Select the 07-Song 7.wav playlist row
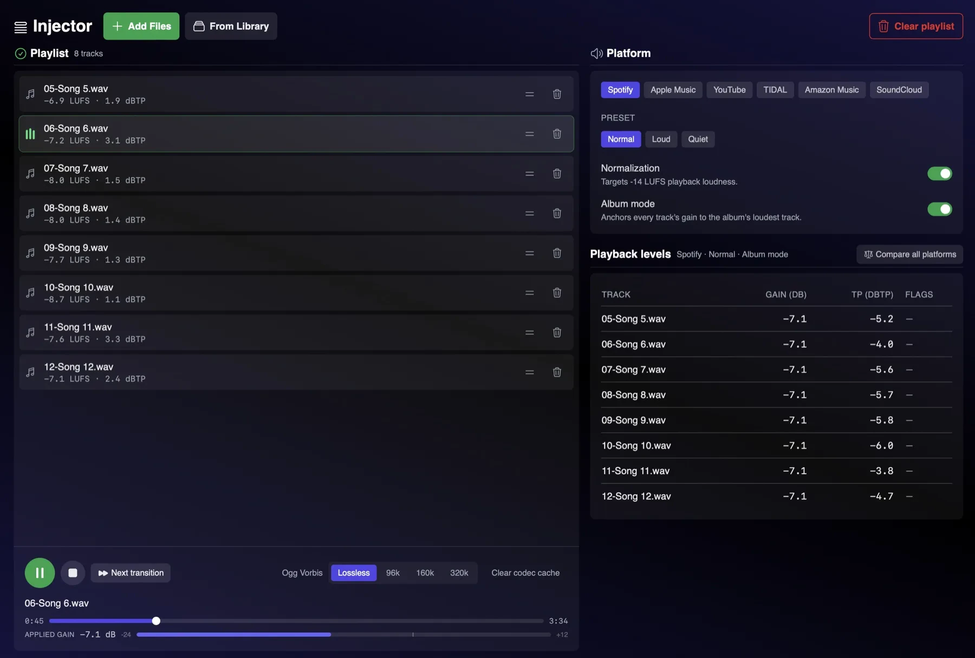This screenshot has height=658, width=975. 296,174
